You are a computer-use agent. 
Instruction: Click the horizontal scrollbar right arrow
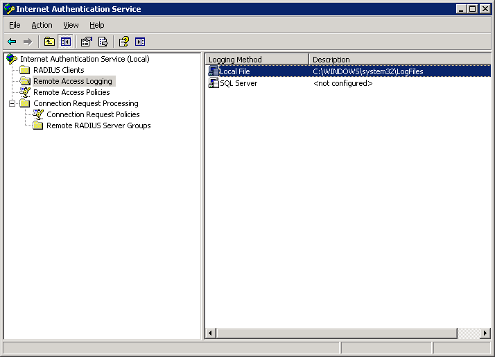pyautogui.click(x=485, y=333)
